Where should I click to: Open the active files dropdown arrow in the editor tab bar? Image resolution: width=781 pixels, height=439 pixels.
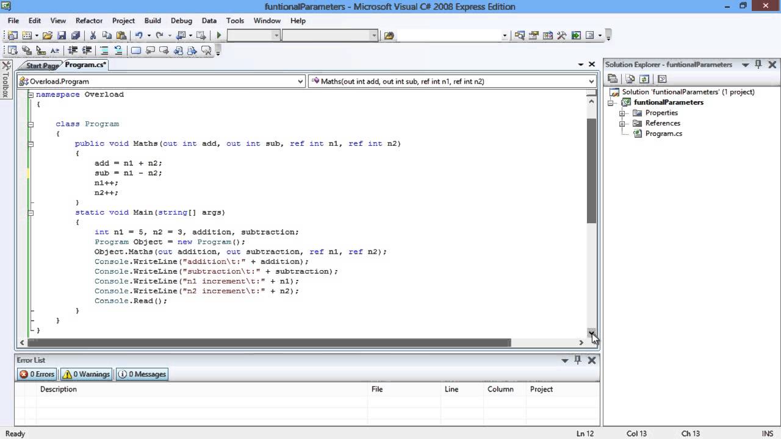tap(581, 64)
